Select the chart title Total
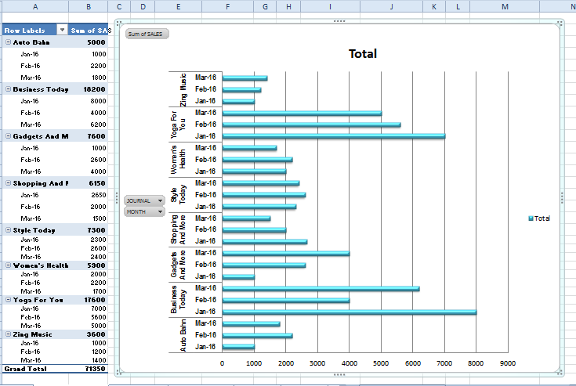This screenshot has height=386, width=576. (362, 54)
